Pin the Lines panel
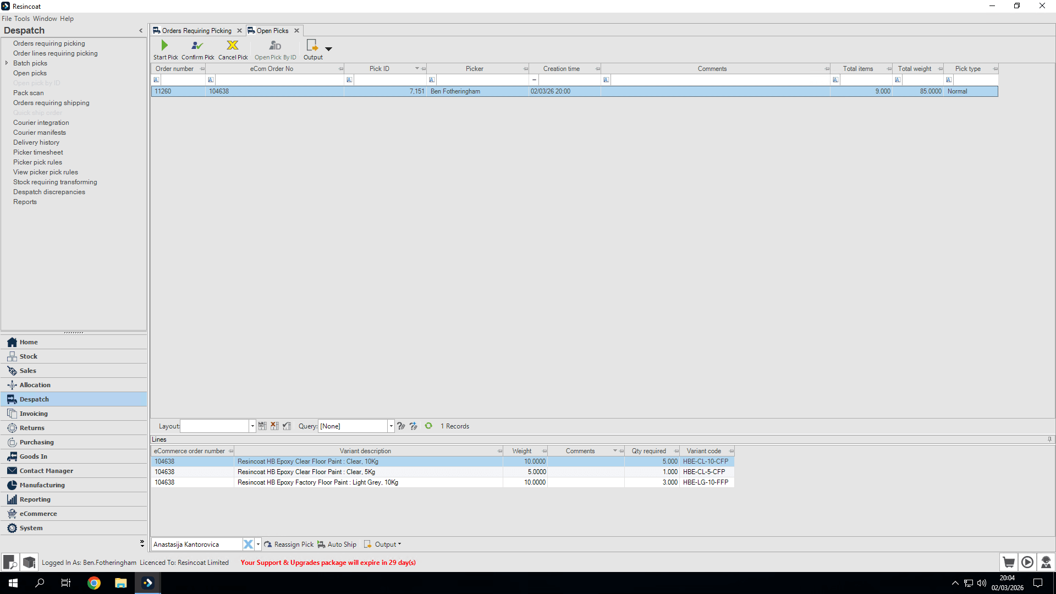This screenshot has width=1056, height=594. (1049, 439)
